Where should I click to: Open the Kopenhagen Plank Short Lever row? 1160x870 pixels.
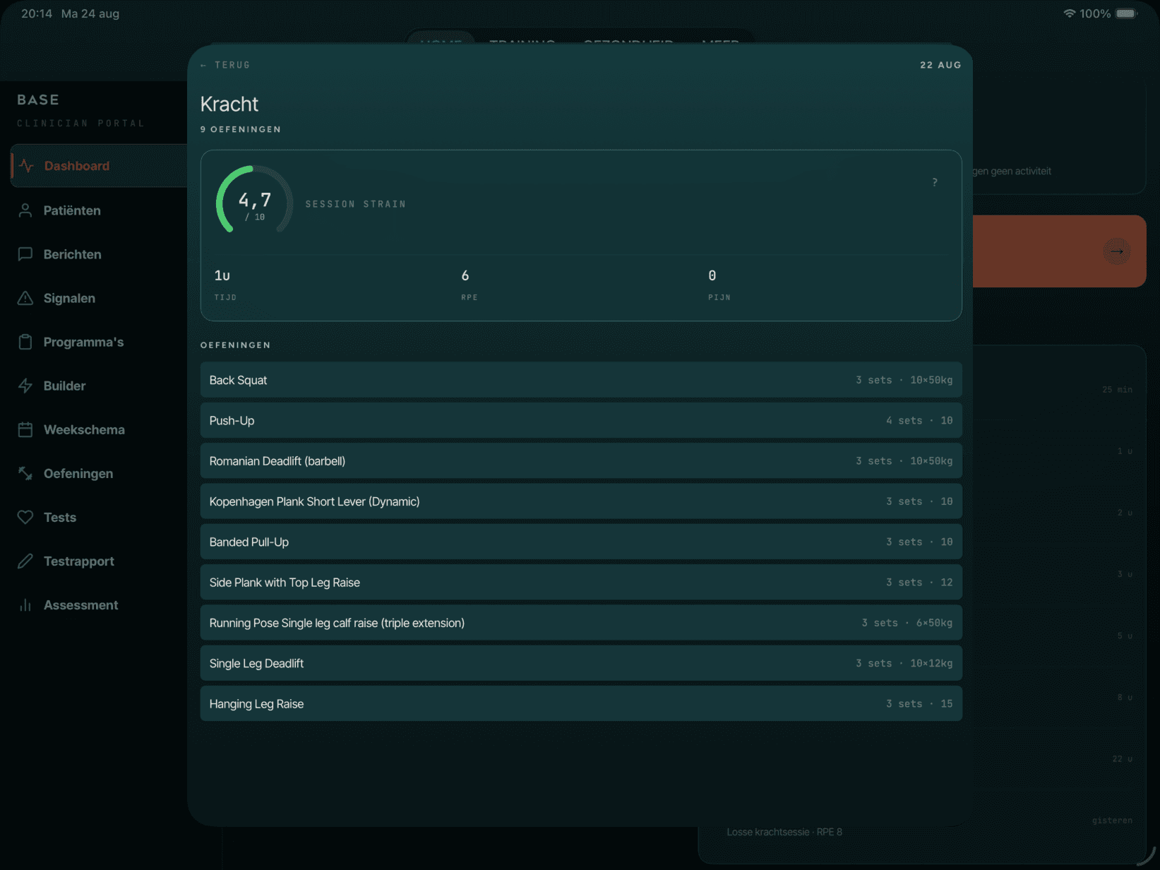pos(581,501)
